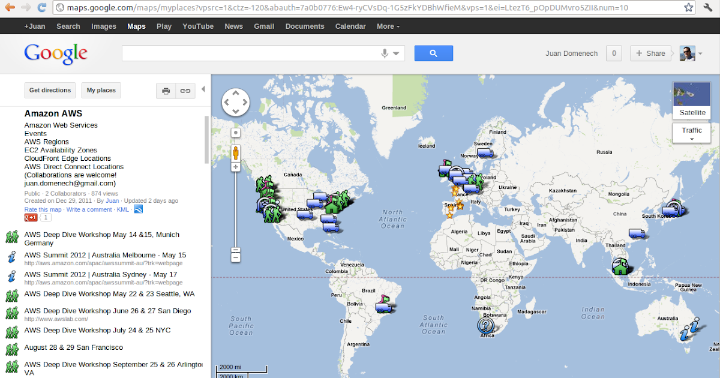Open the More menu in the navigation bar

[x=388, y=26]
